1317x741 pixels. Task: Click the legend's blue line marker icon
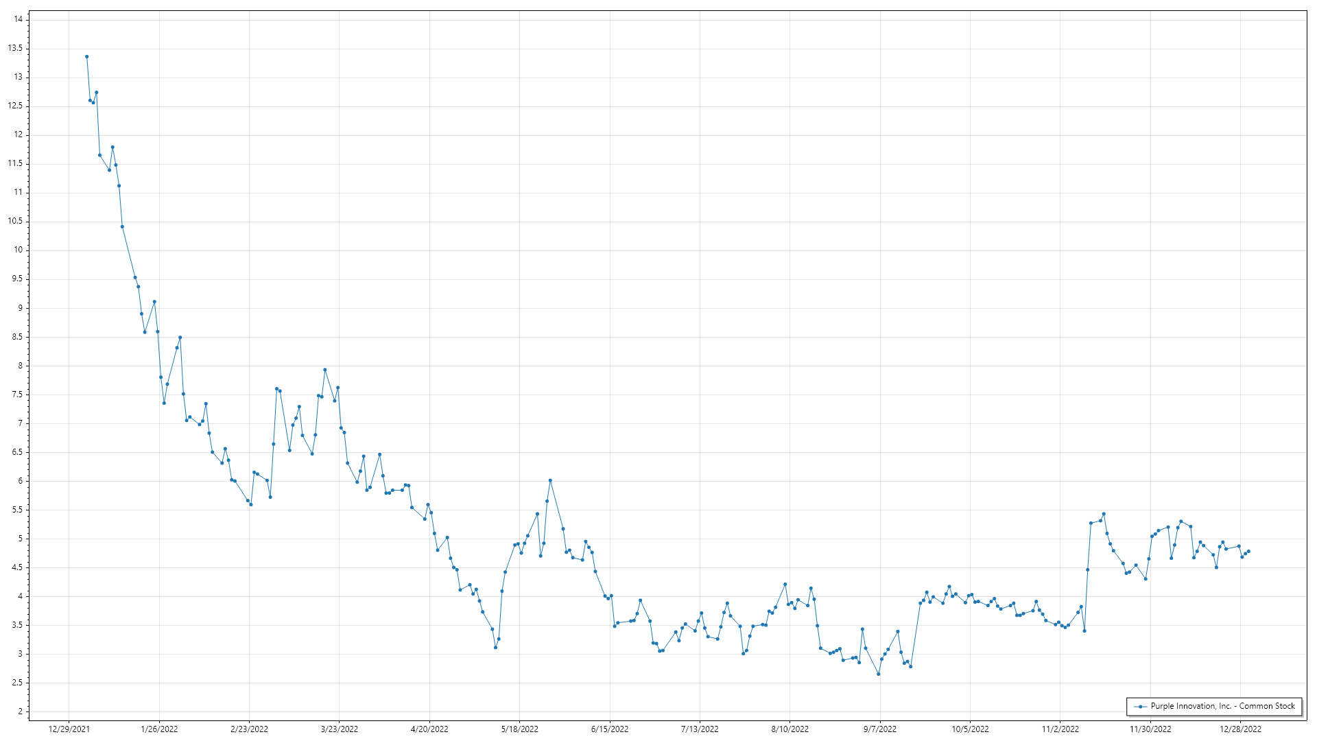[1140, 707]
